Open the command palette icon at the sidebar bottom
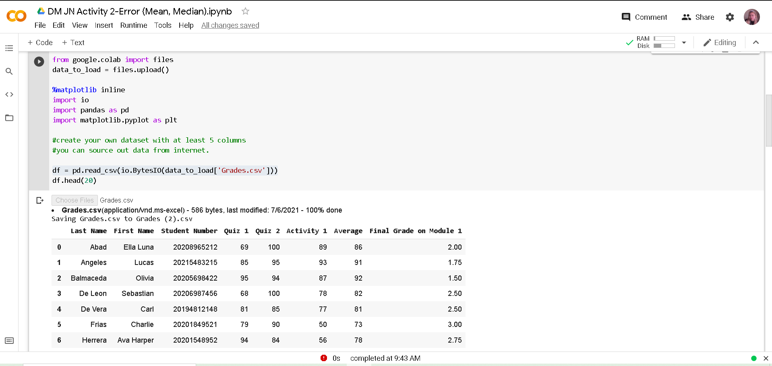Screen dimensions: 772x366 tap(9, 341)
